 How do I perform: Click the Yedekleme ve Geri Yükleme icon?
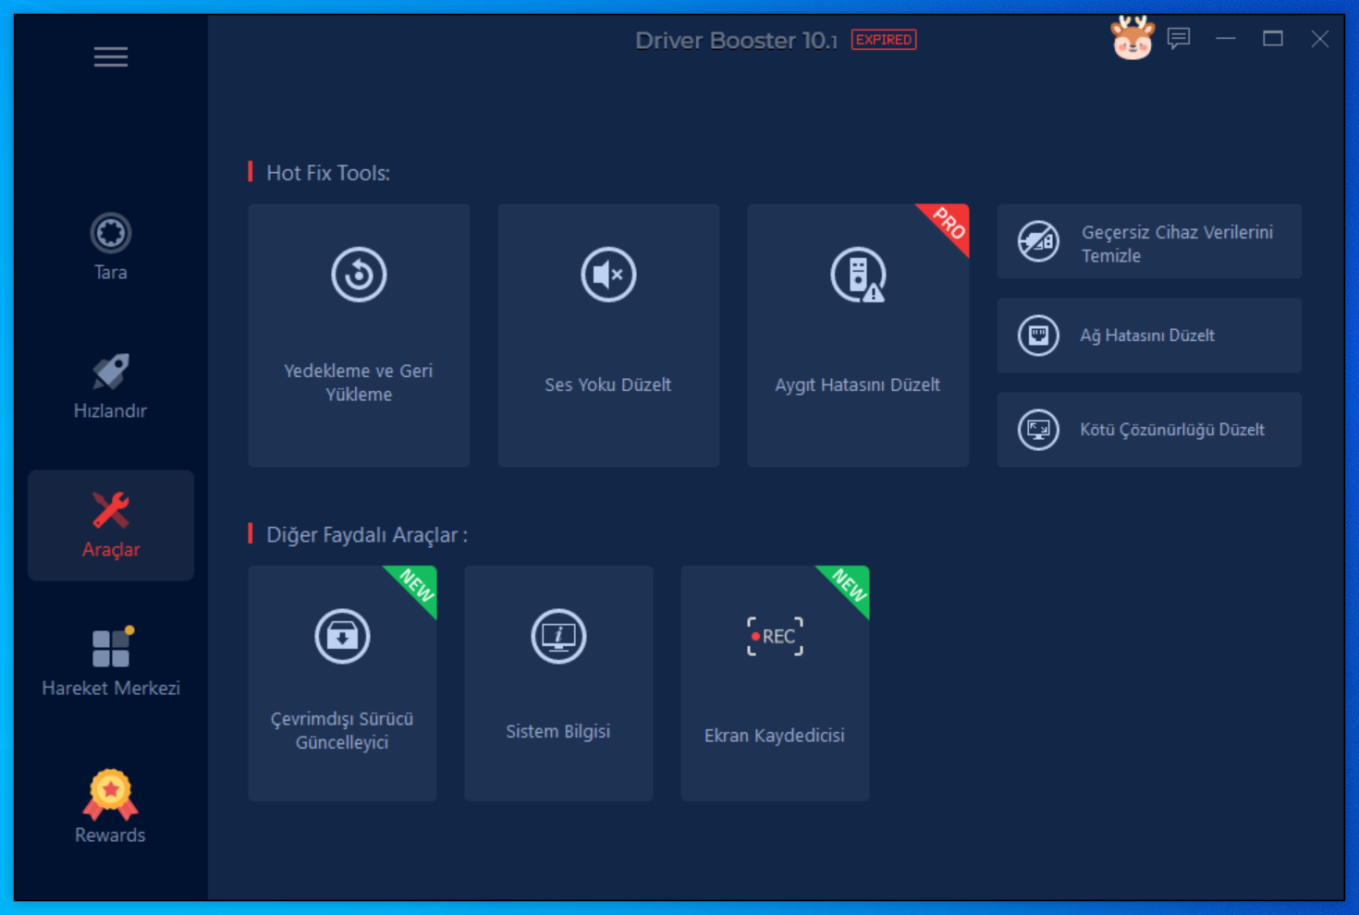coord(359,274)
